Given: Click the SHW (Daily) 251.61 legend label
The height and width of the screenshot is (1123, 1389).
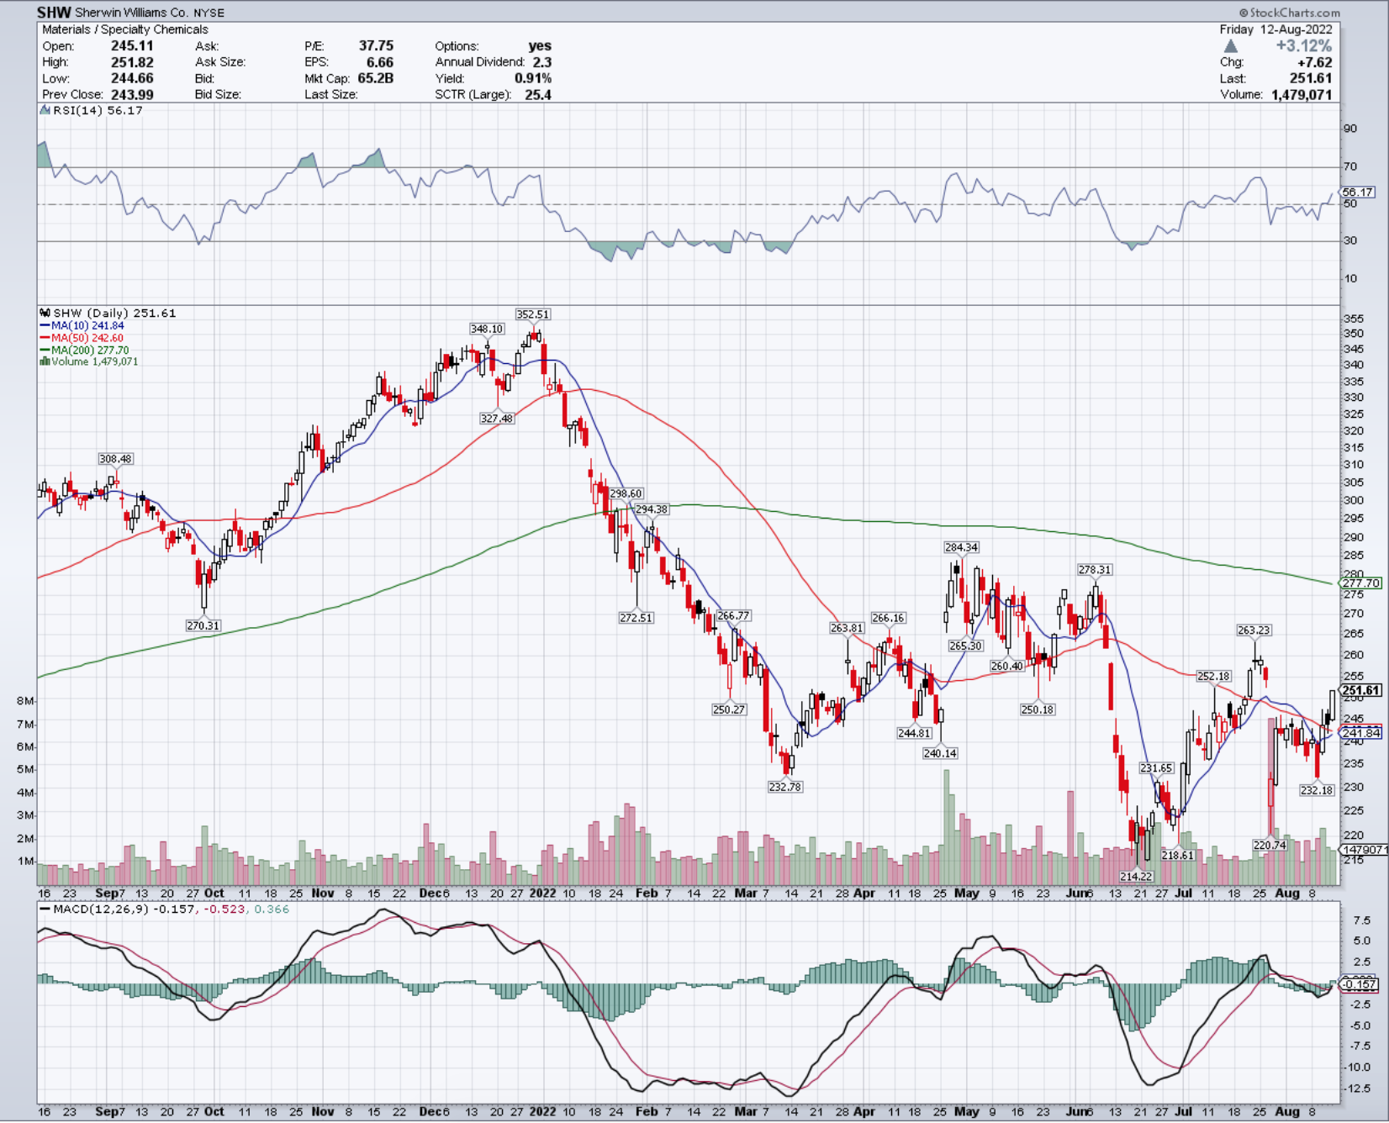Looking at the screenshot, I should [114, 313].
